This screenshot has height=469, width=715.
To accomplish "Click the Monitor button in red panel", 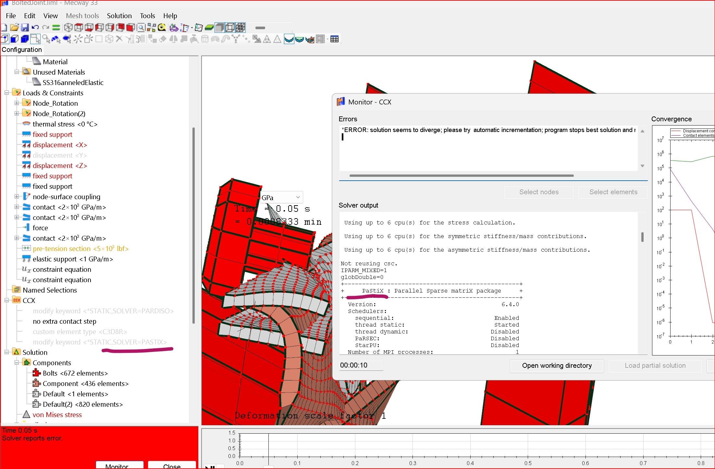I will pyautogui.click(x=119, y=465).
